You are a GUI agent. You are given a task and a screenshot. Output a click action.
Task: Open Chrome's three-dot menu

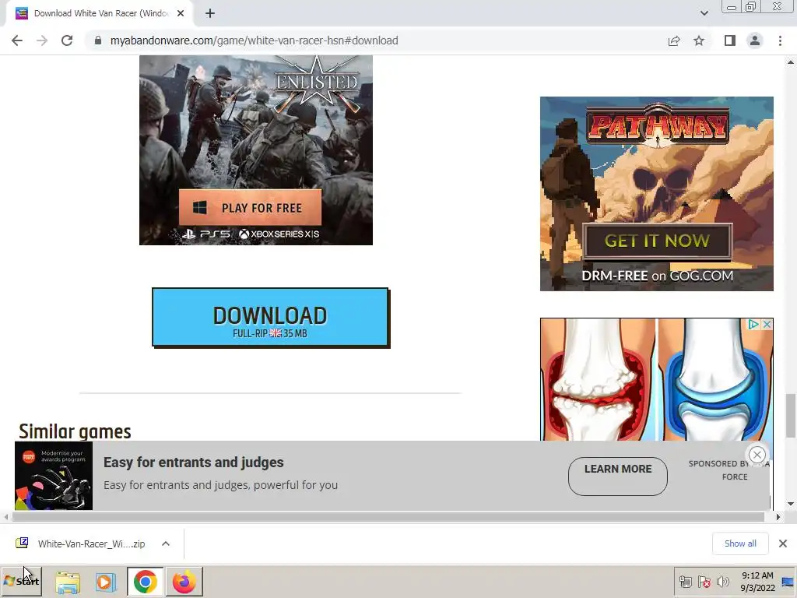click(x=780, y=40)
